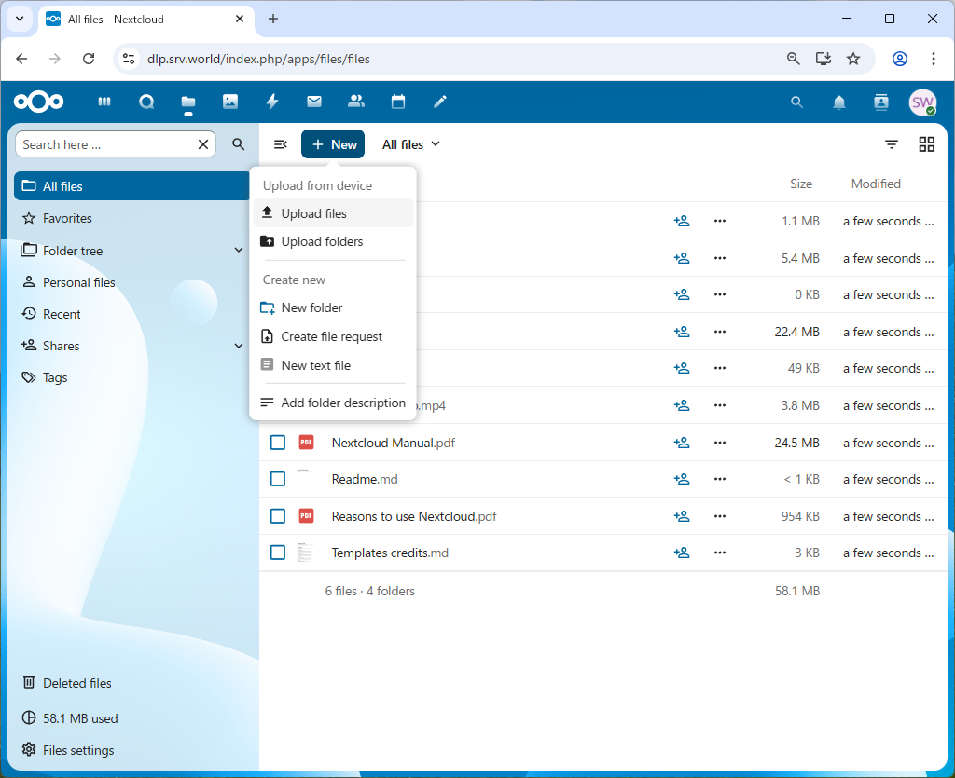The height and width of the screenshot is (778, 955).
Task: Open the Photos app icon
Action: [x=230, y=102]
